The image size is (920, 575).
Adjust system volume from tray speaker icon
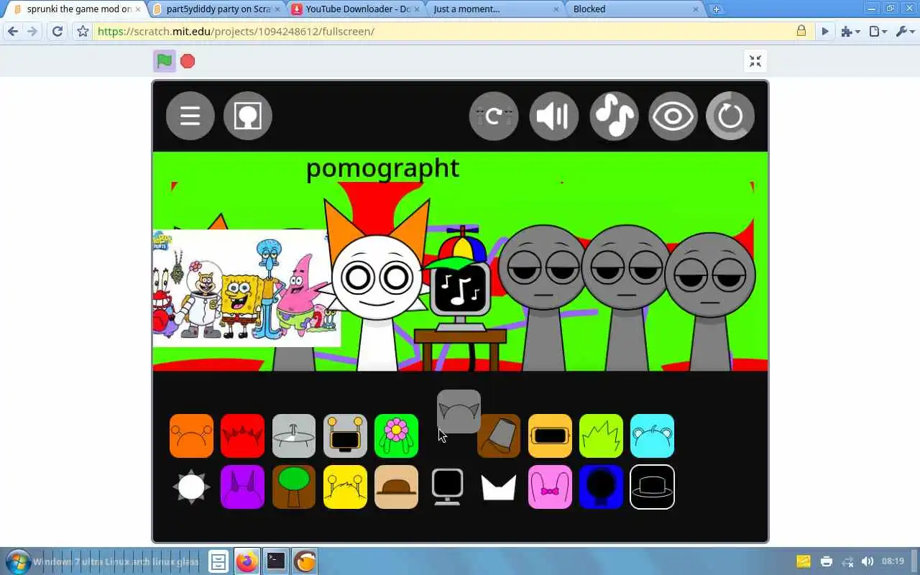[868, 561]
